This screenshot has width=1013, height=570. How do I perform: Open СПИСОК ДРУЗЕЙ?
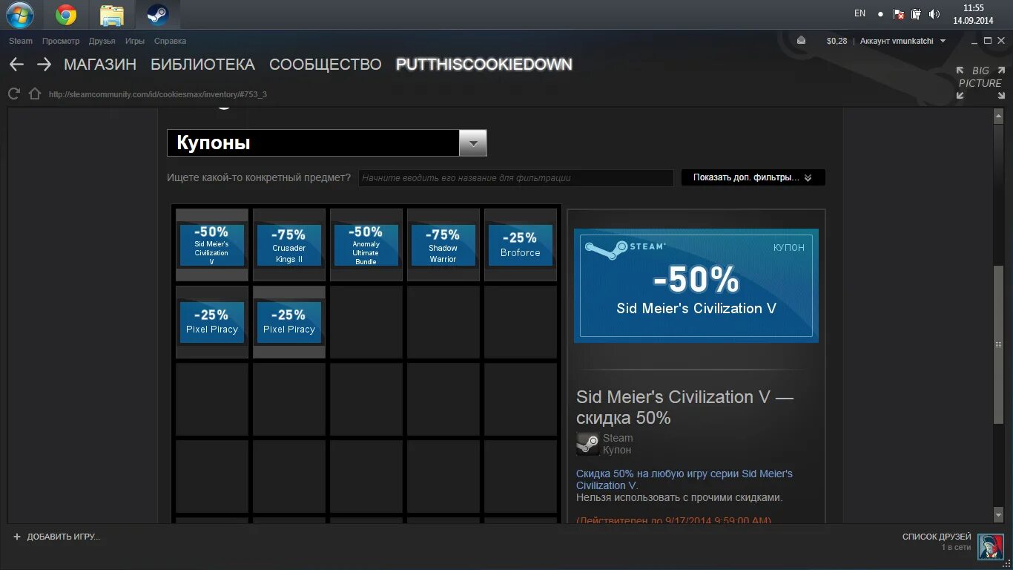click(937, 537)
